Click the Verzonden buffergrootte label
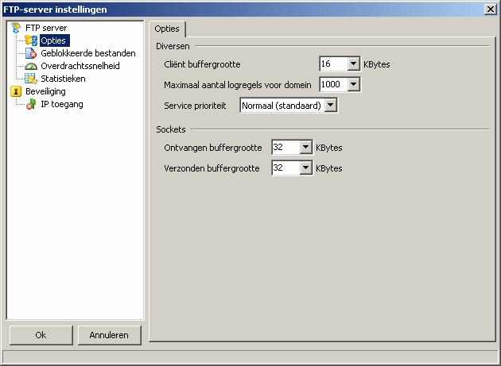 (212, 168)
